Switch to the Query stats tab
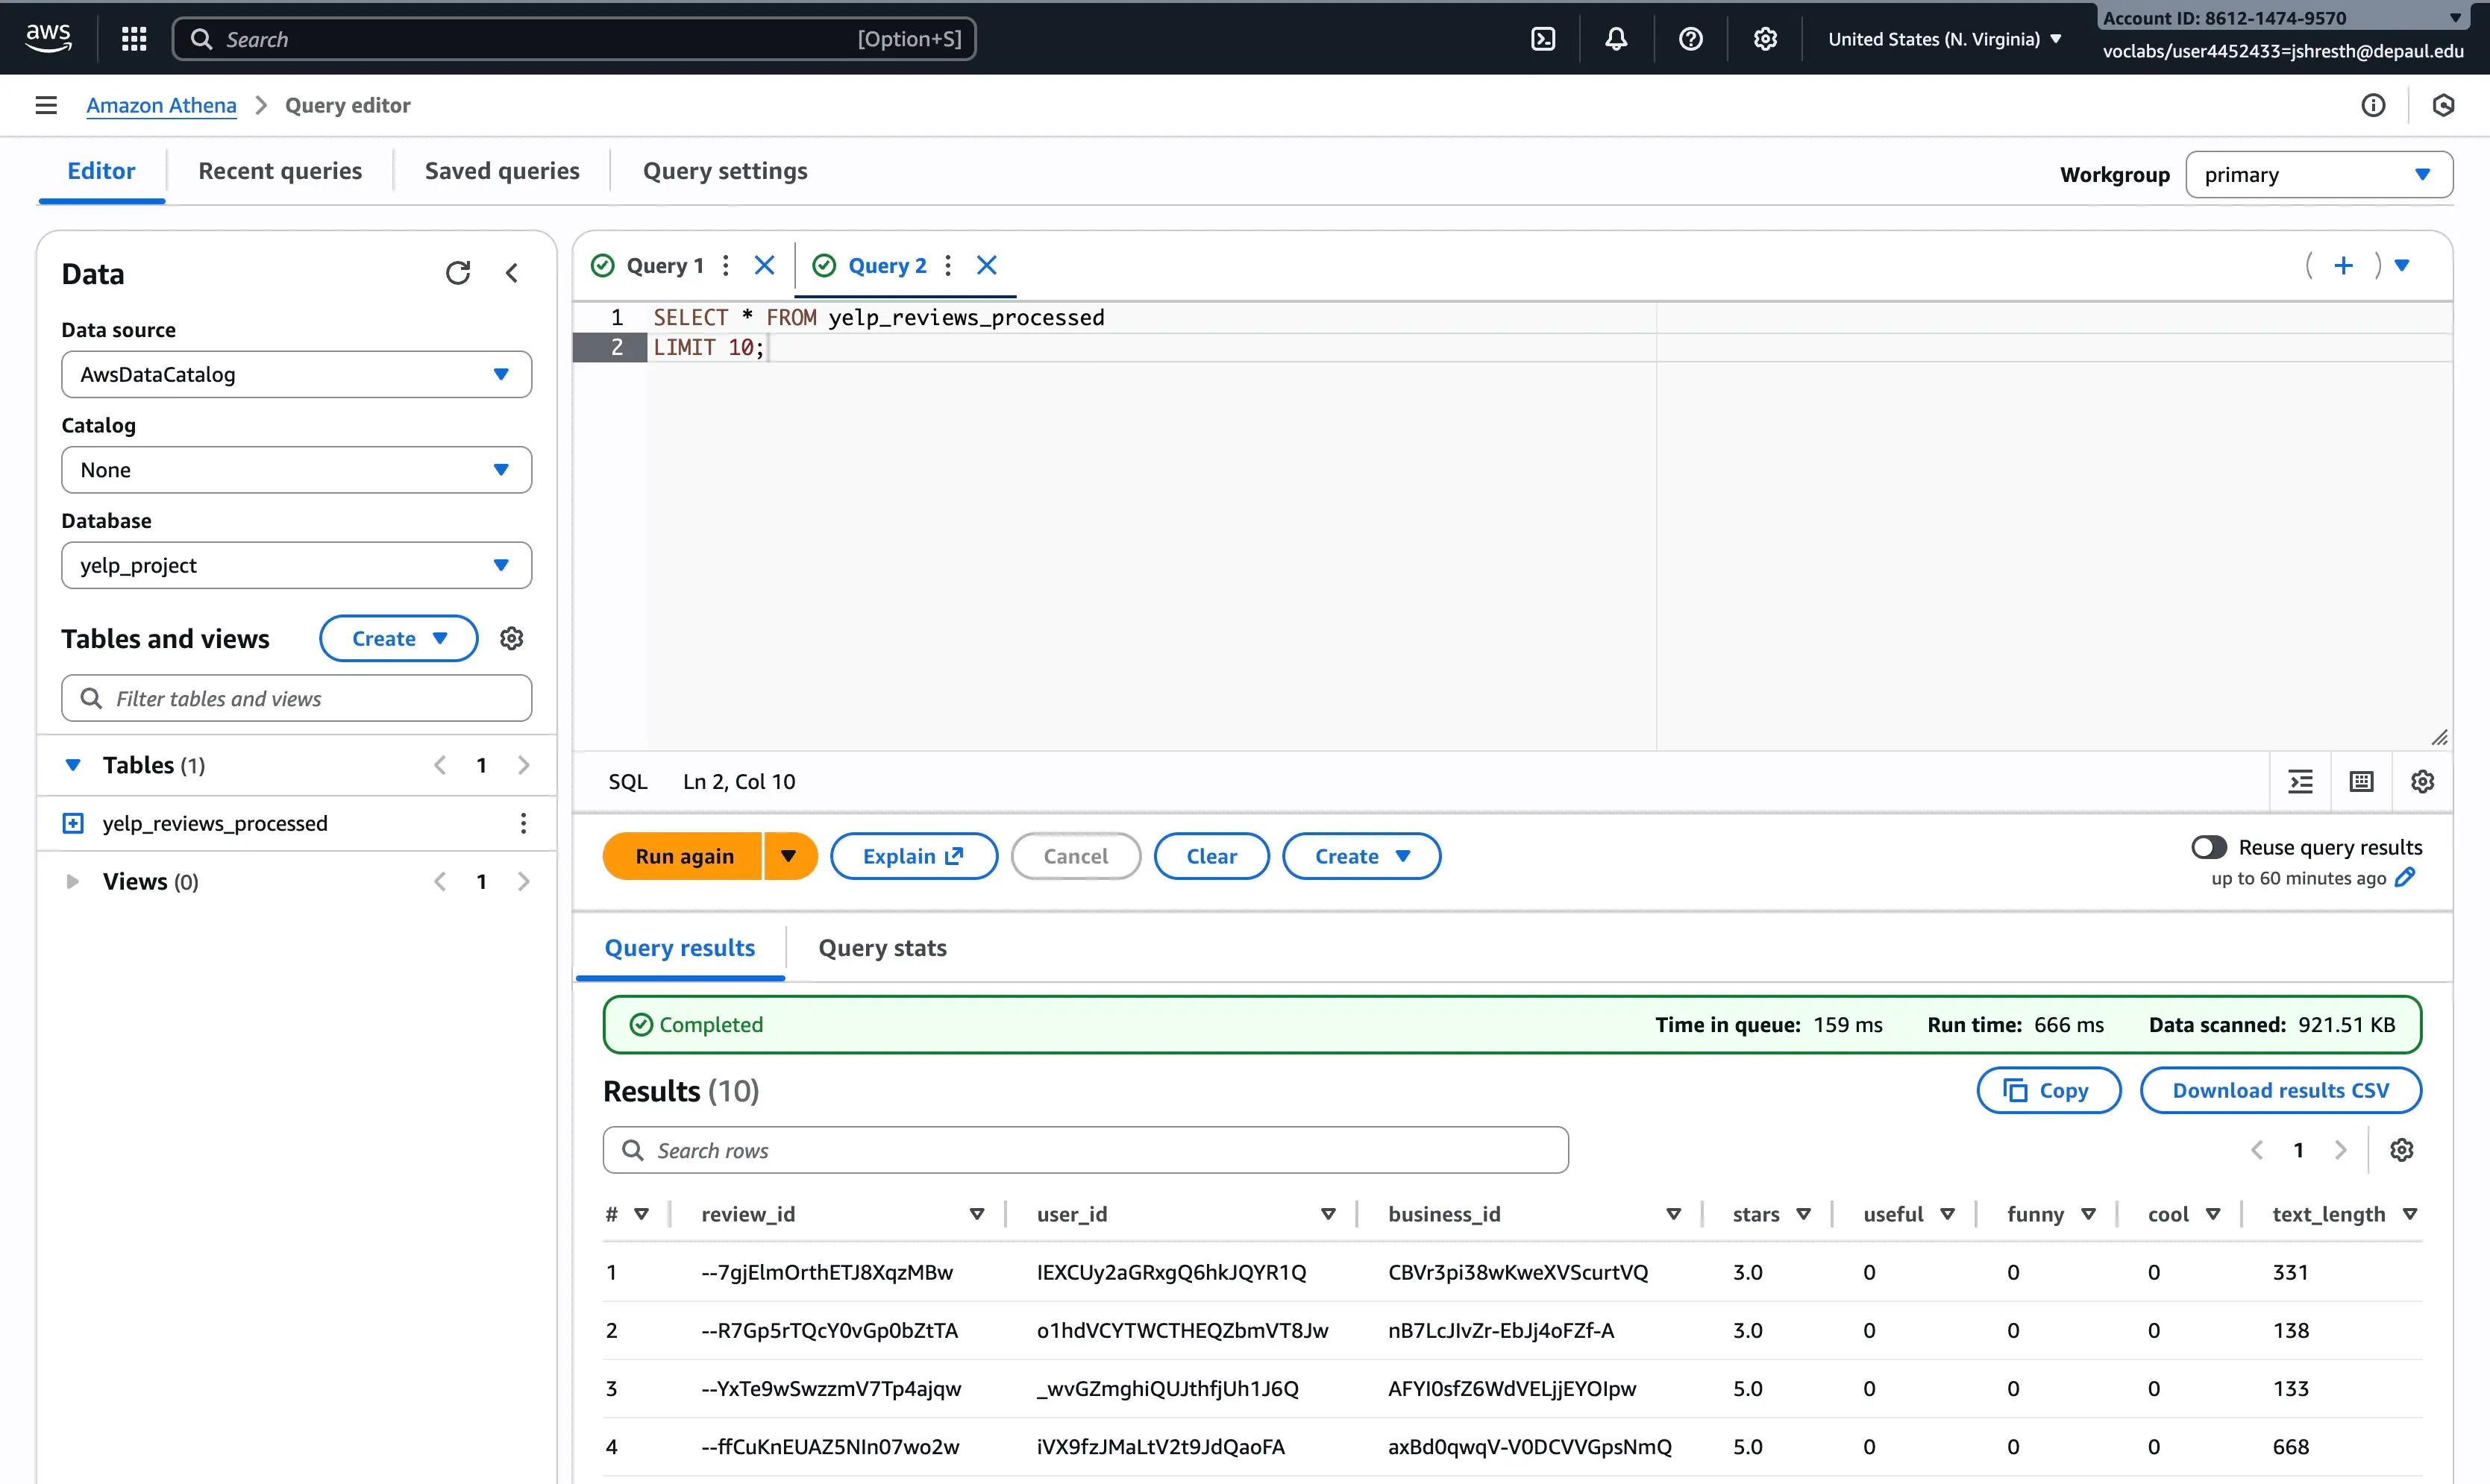 tap(882, 947)
